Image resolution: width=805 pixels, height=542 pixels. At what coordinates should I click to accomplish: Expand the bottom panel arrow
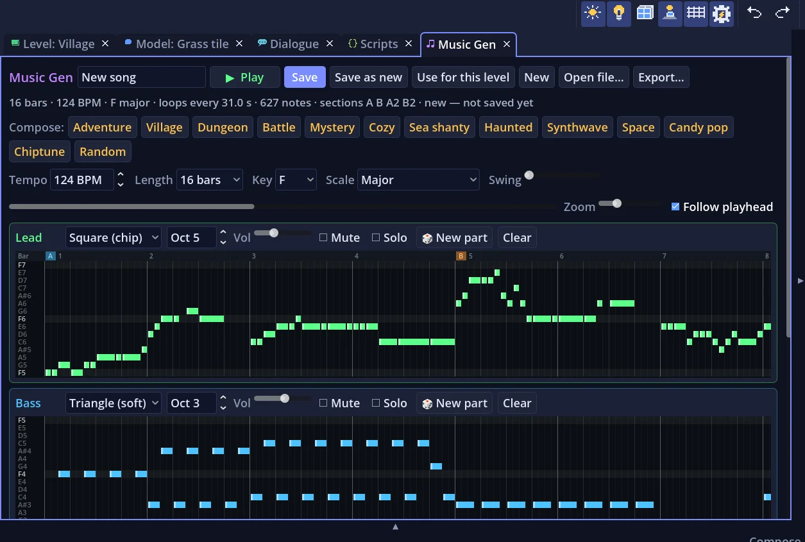click(396, 527)
